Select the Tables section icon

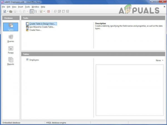(x=11, y=27)
